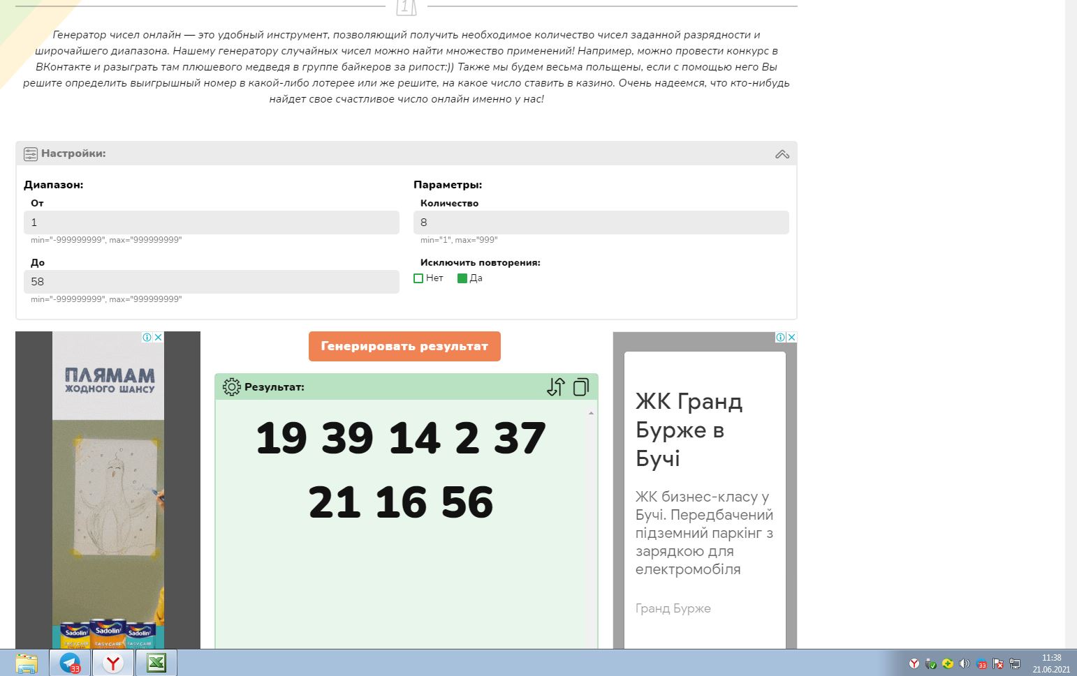The image size is (1077, 676).
Task: Click the generated numbers 21 16 56
Action: 401,502
